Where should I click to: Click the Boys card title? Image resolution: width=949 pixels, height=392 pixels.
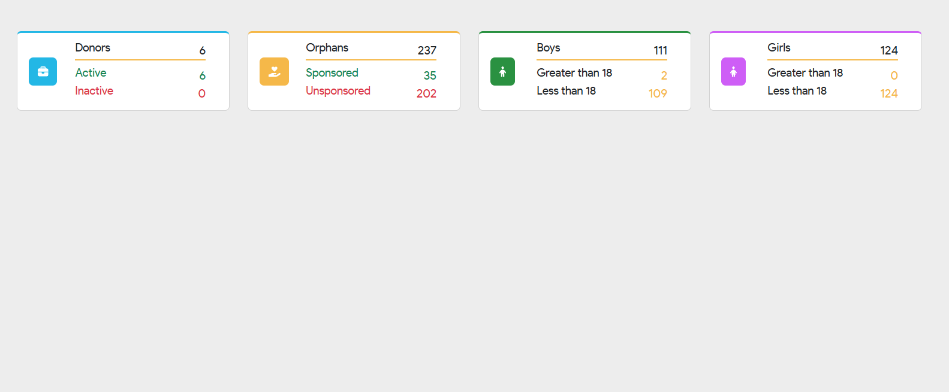[549, 48]
